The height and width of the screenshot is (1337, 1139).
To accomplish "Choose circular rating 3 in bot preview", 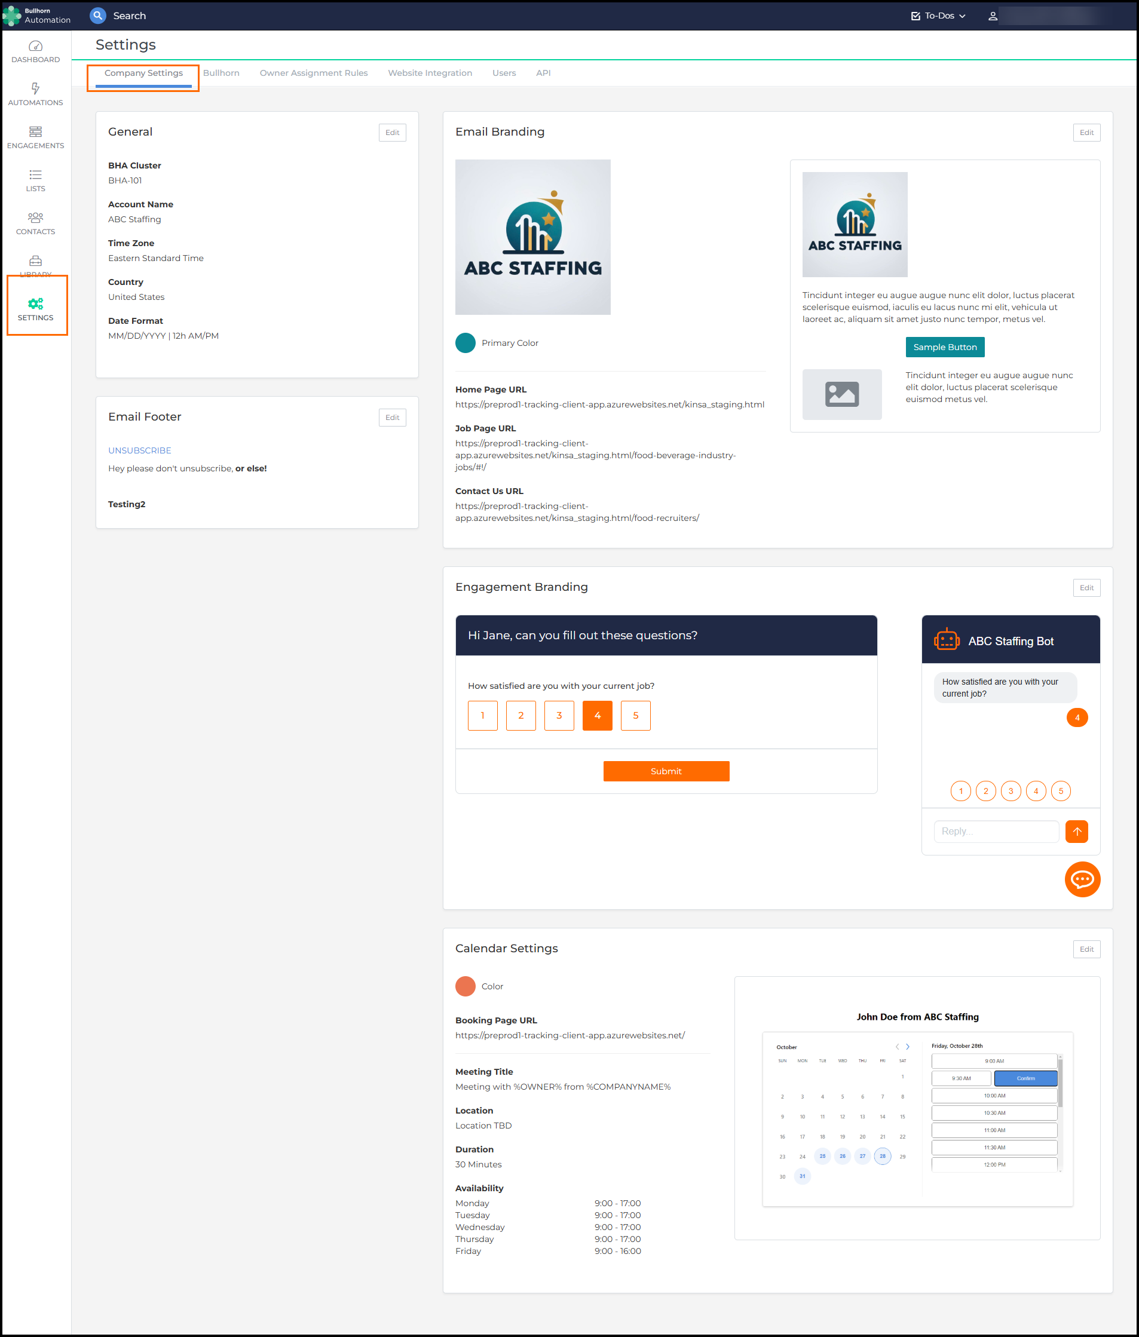I will tap(1010, 790).
